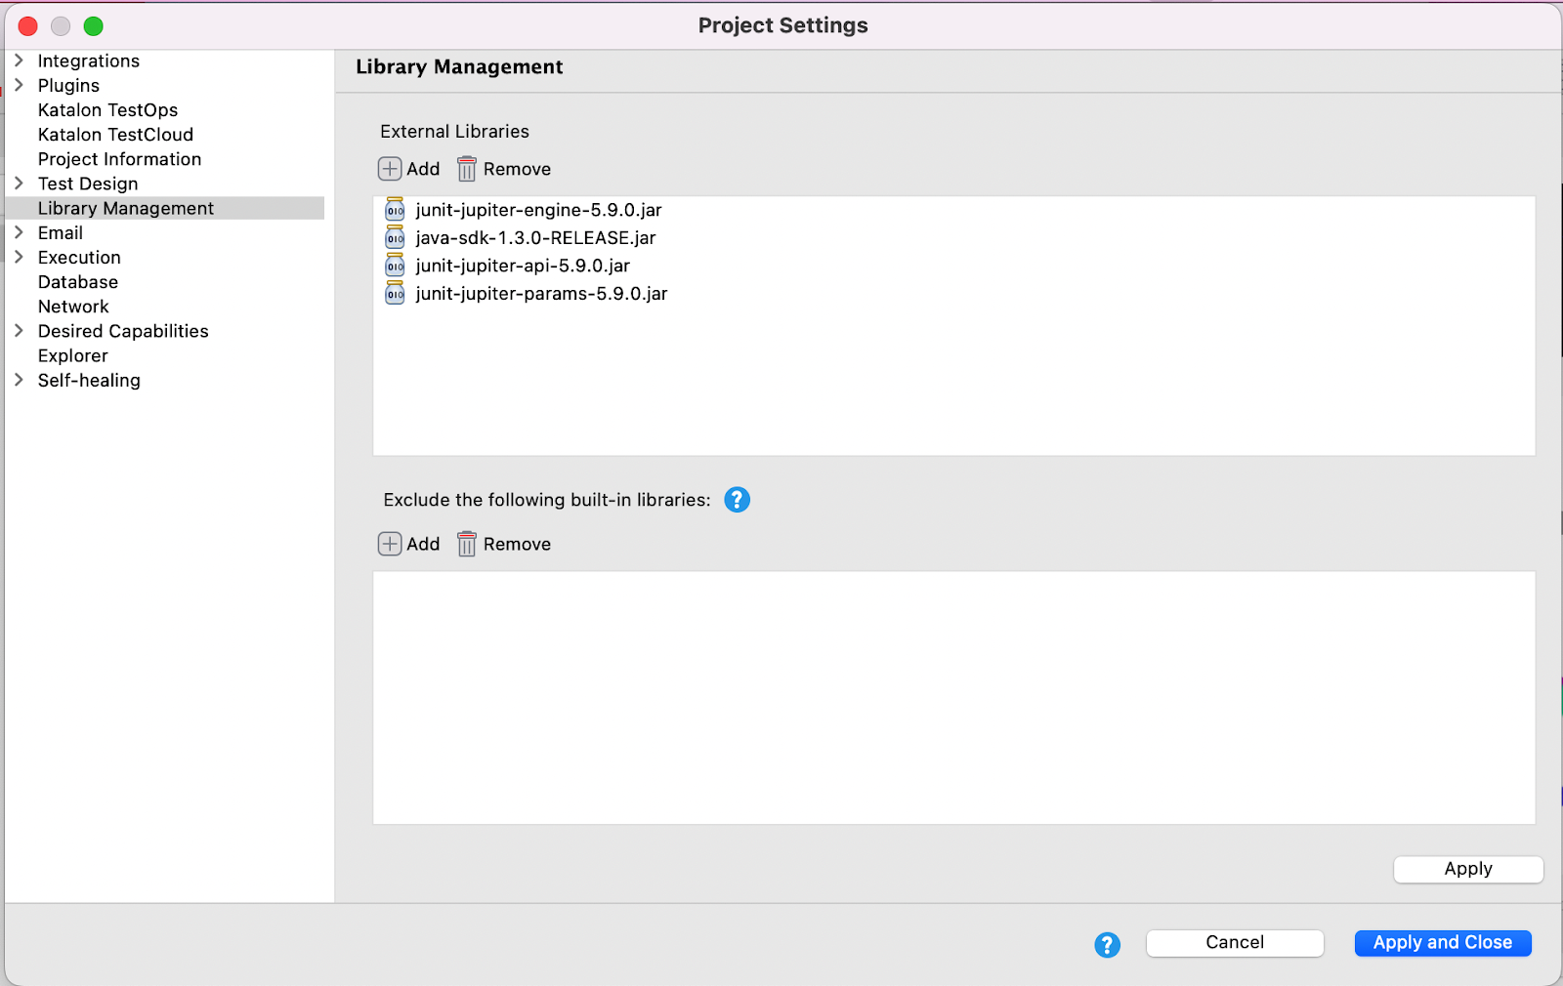Open help for excluded built-in libraries
This screenshot has height=986, width=1563.
point(737,499)
